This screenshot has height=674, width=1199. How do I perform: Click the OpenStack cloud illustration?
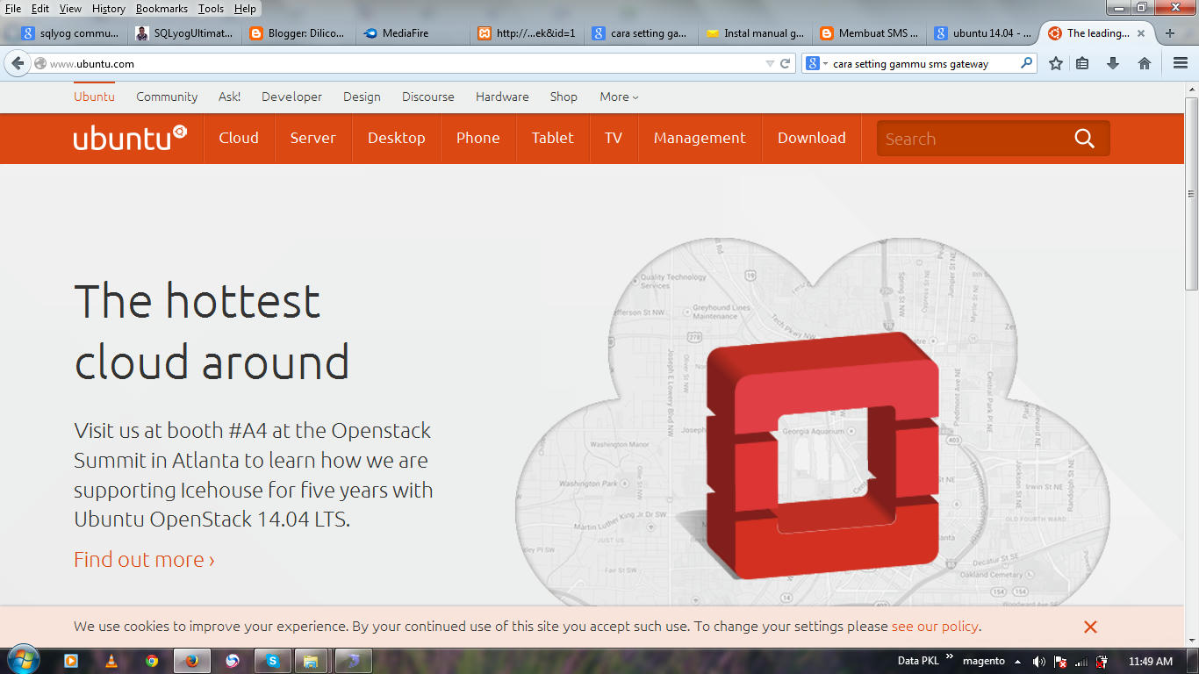click(812, 421)
